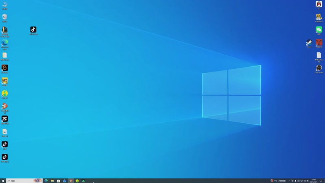Open the document file icon below CapCut
The height and width of the screenshot is (183, 325).
[4, 133]
